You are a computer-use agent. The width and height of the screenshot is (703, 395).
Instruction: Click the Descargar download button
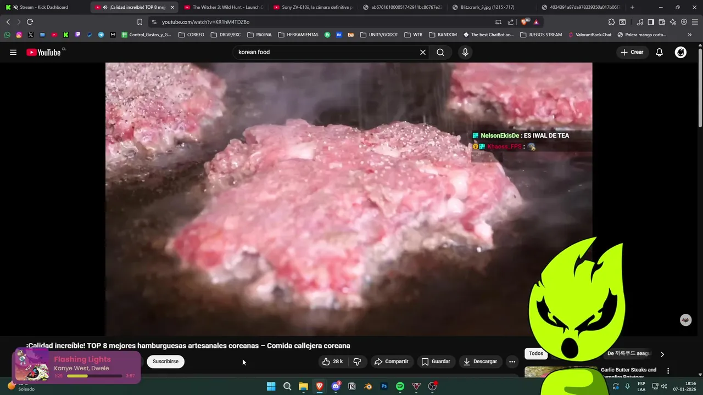[481, 362]
